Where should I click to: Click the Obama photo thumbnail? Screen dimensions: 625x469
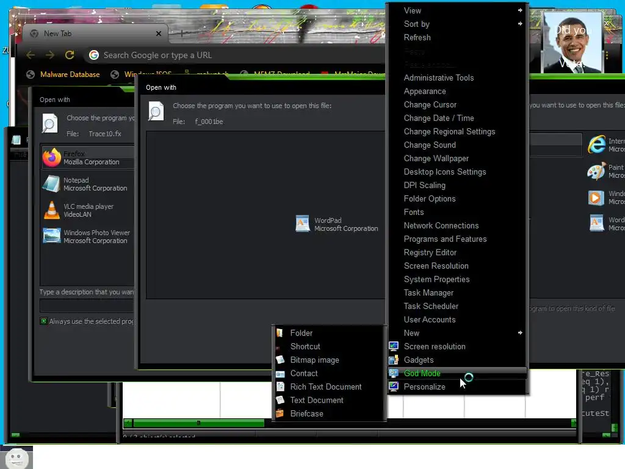[x=573, y=42]
